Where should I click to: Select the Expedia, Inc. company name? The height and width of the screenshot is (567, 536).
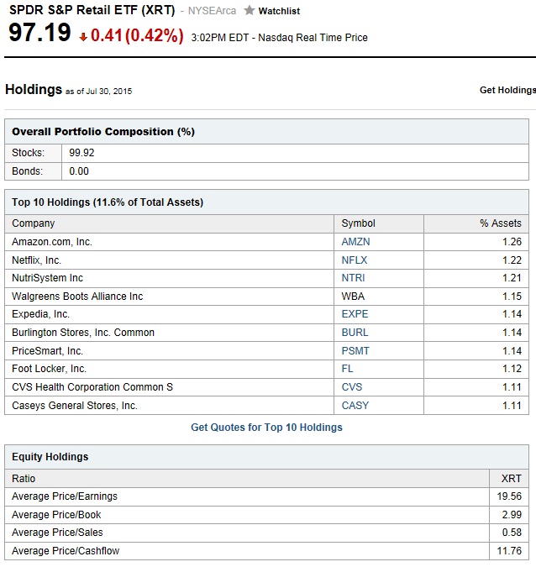pyautogui.click(x=40, y=314)
